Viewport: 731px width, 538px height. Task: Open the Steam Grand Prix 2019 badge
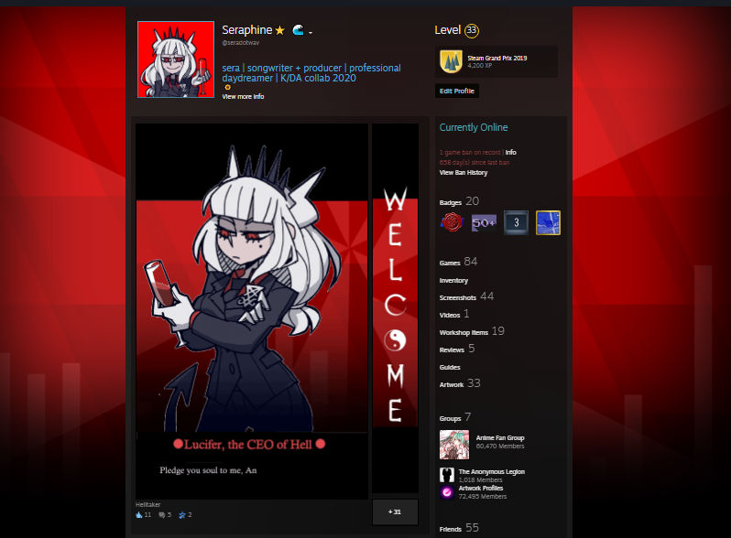(496, 61)
